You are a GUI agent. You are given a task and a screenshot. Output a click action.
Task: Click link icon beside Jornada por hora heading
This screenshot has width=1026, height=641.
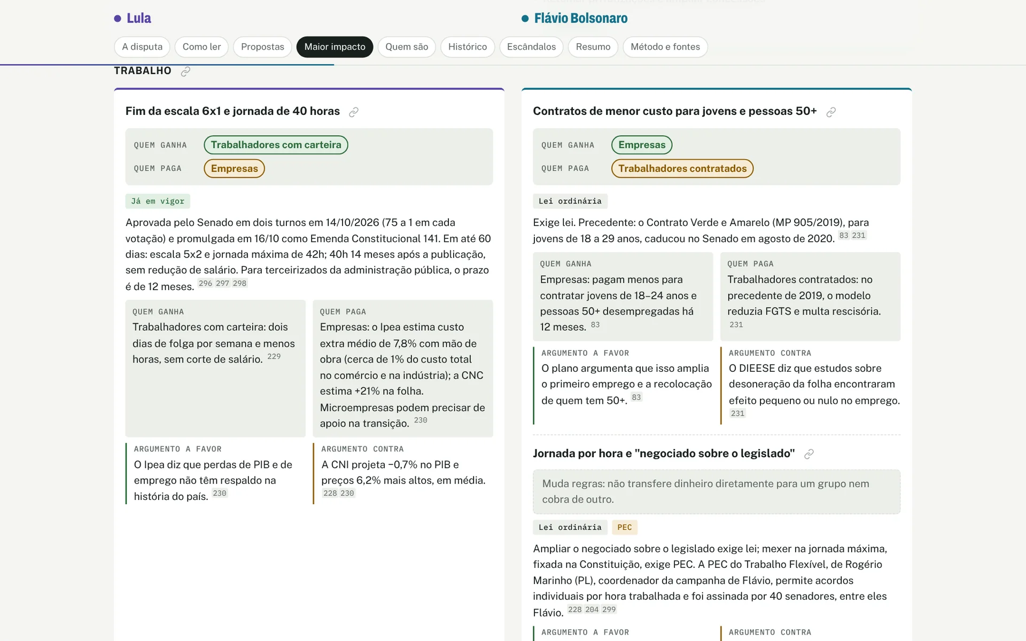click(809, 454)
